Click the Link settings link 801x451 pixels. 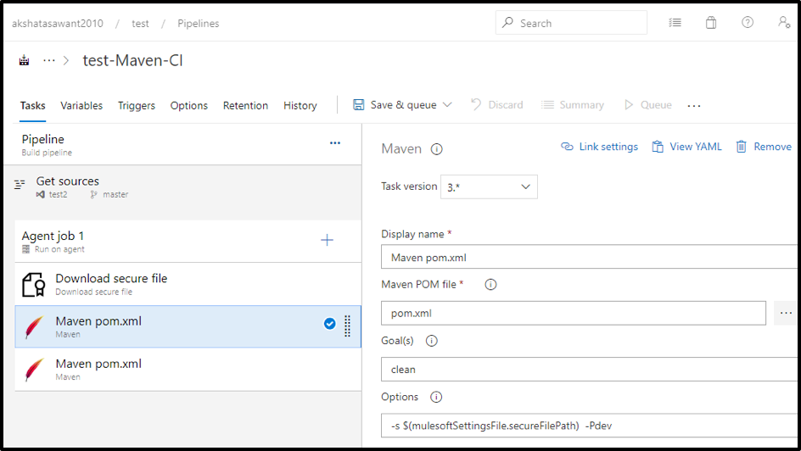(x=600, y=147)
